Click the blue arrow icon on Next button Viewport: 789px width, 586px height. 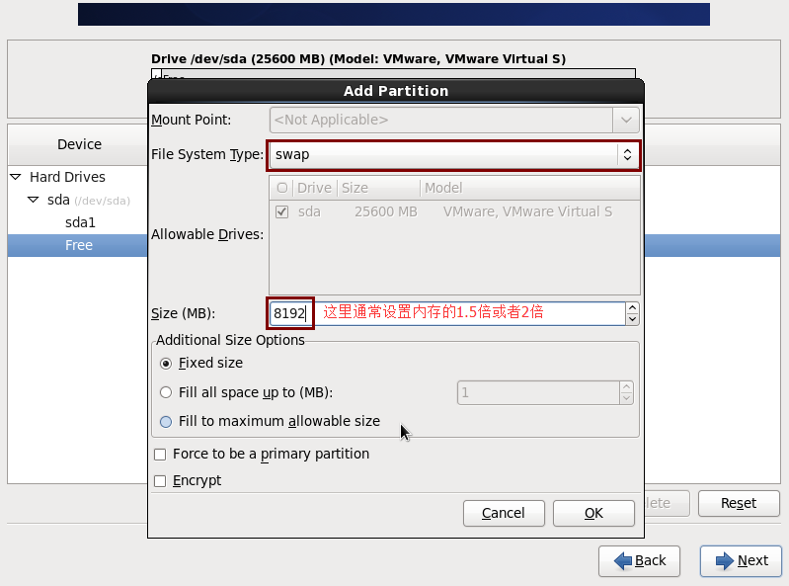click(725, 560)
